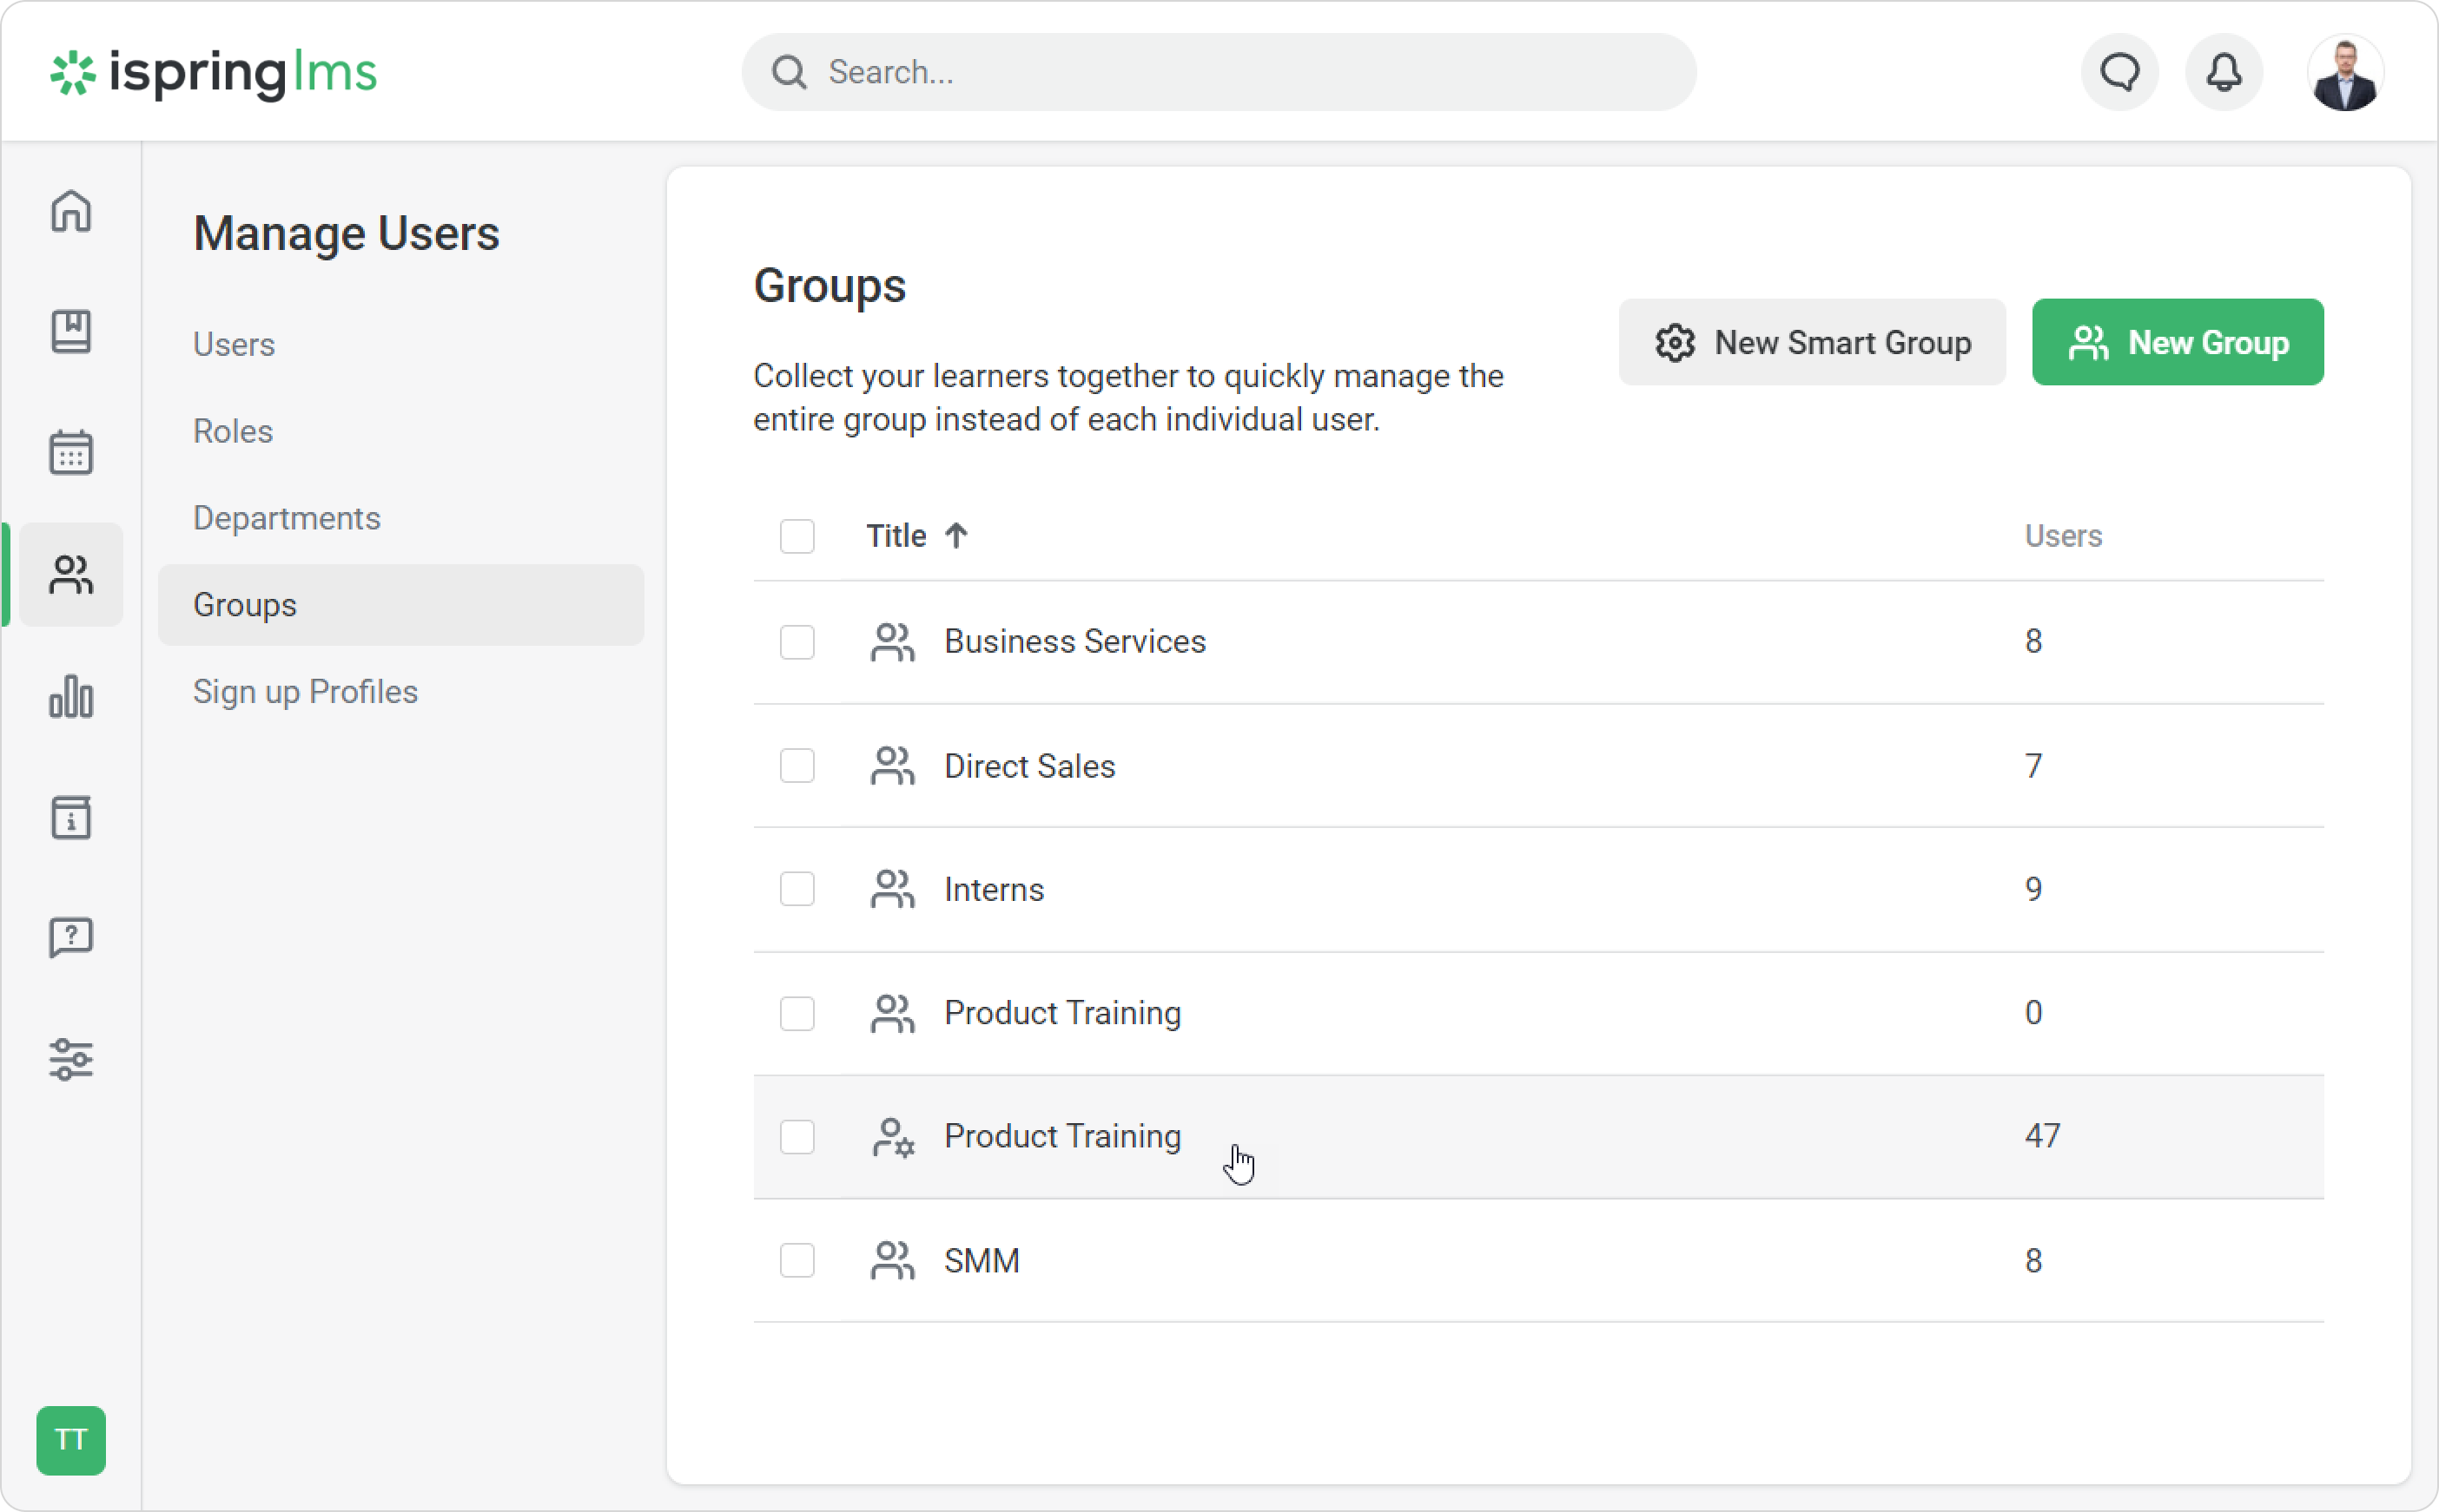
Task: Click the notifications bell icon
Action: click(2223, 72)
